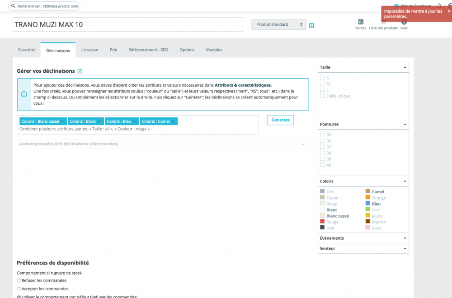Click help icon beside Gérer vos déclinaisons
452x298 pixels.
coord(80,71)
